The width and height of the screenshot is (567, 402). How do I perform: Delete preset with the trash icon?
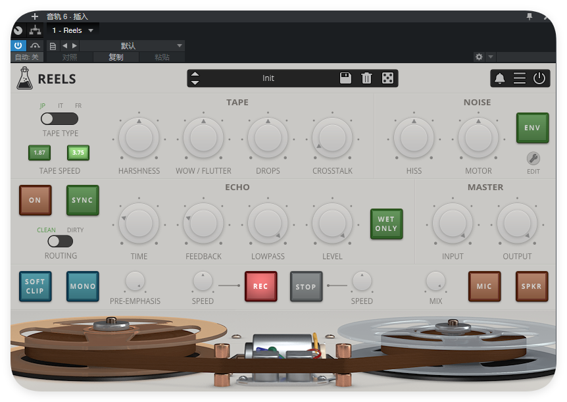point(366,78)
